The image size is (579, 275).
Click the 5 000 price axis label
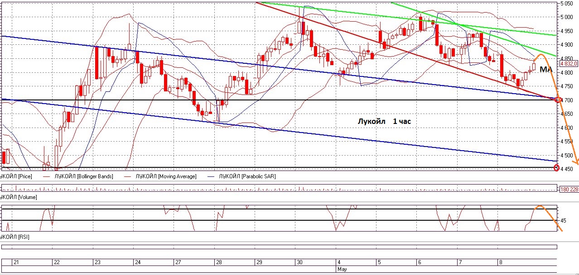(x=568, y=17)
